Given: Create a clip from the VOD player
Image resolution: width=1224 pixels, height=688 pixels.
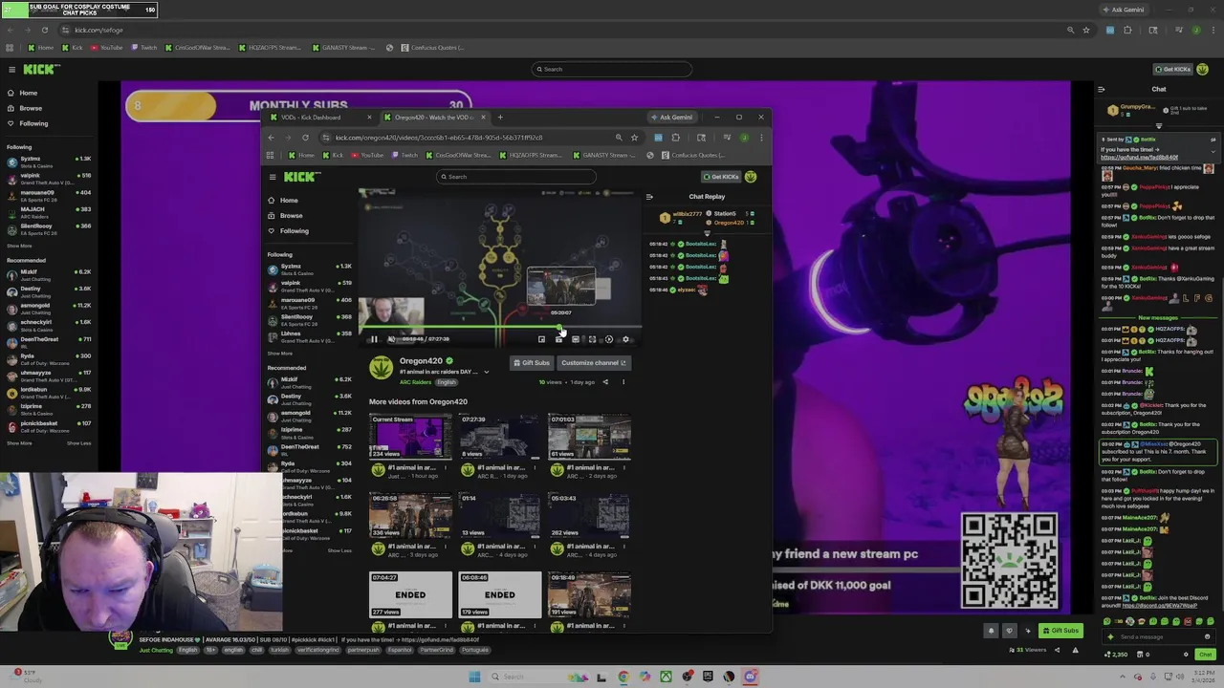Looking at the screenshot, I should (x=558, y=339).
